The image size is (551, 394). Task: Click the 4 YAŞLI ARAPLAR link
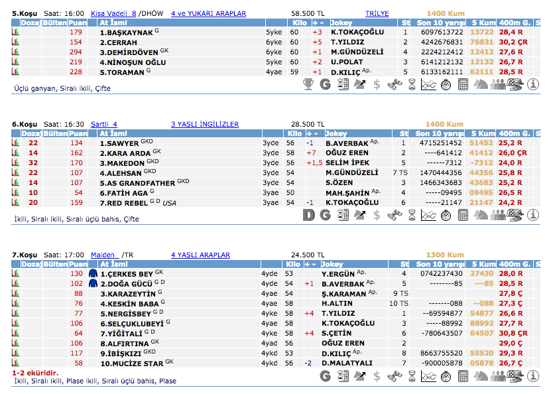pos(200,255)
